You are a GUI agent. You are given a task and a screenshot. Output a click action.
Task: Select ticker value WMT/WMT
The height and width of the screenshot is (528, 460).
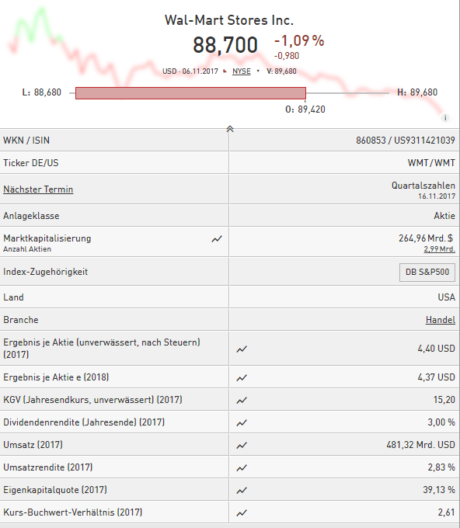[431, 163]
